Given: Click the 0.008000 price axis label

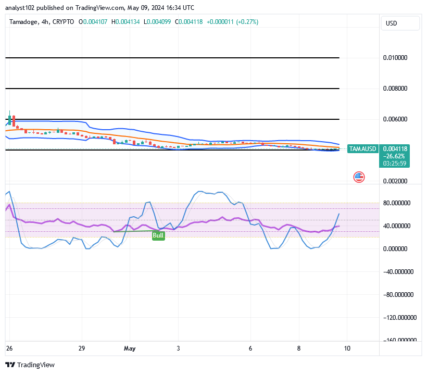Looking at the screenshot, I should [x=395, y=89].
